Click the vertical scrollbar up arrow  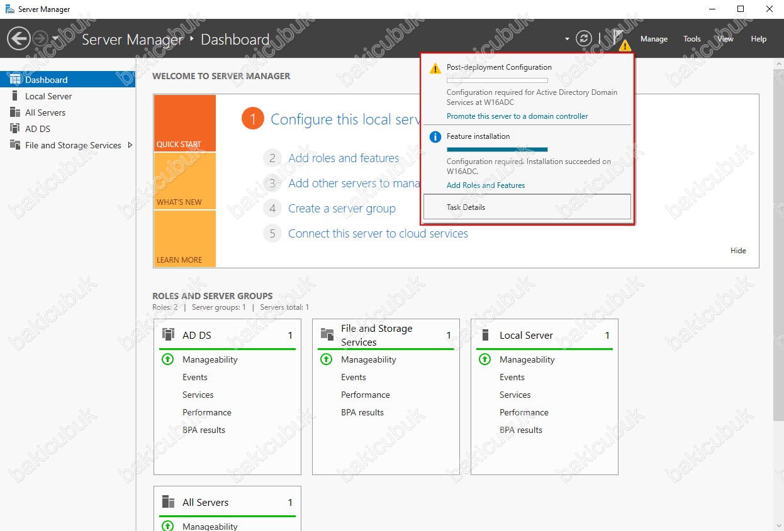(778, 64)
